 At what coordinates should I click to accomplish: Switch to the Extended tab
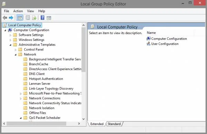click(97, 124)
